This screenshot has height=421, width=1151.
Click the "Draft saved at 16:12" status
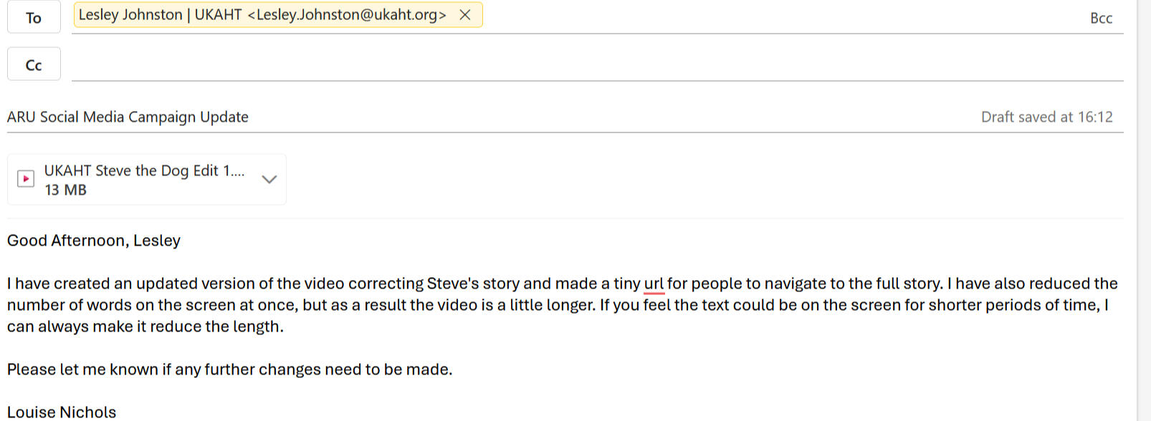tap(1046, 117)
